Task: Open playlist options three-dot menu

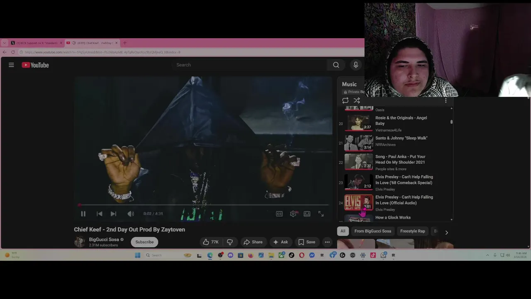Action: click(x=446, y=100)
